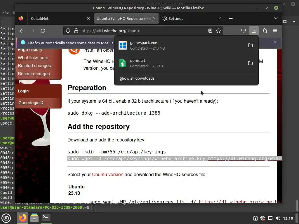
Task: Dismiss the Firefox data notification bar
Action: (275, 42)
